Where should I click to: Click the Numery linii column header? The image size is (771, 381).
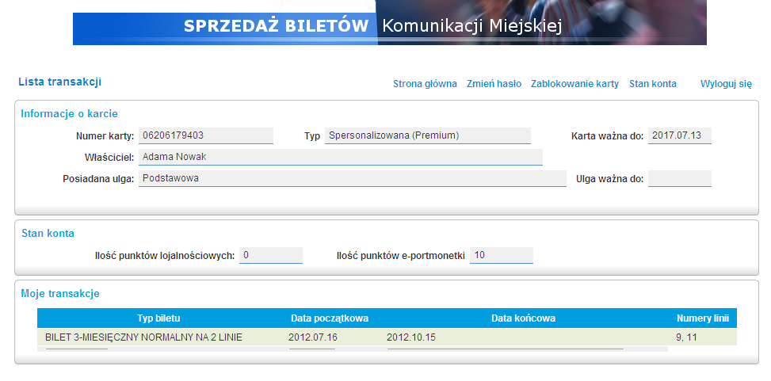click(703, 318)
